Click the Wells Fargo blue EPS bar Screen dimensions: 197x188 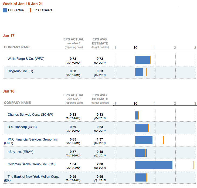(142, 60)
